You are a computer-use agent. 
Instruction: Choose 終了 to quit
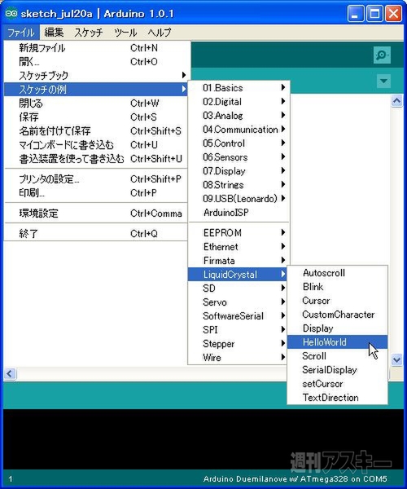[95, 234]
